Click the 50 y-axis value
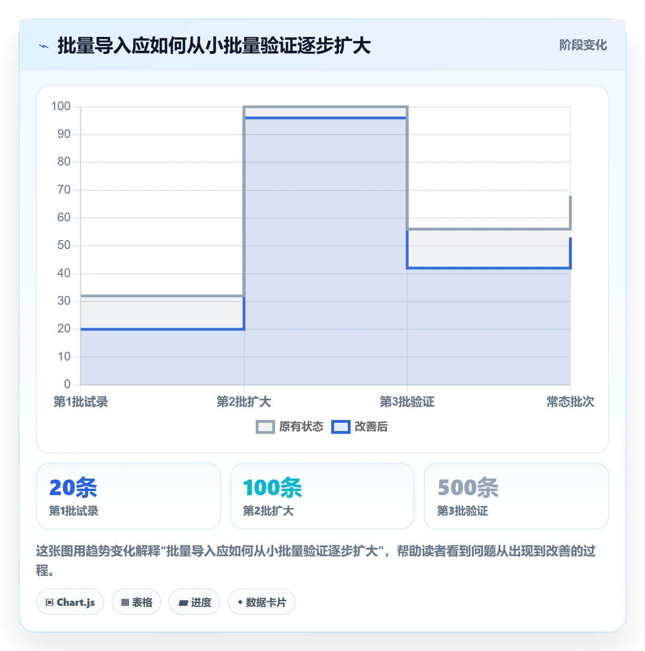Image resolution: width=645 pixels, height=651 pixels. (64, 245)
